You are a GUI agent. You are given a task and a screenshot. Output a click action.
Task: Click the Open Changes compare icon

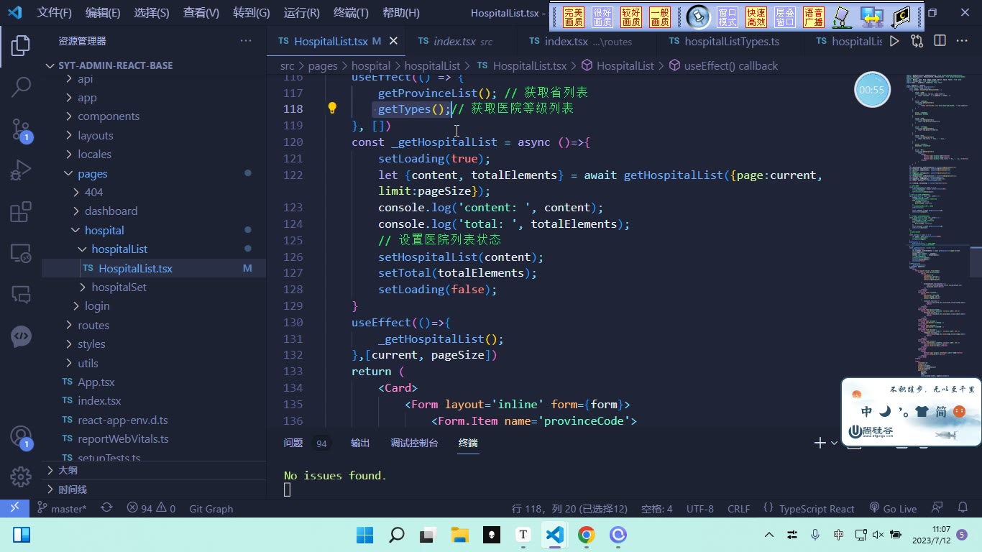[x=917, y=41]
